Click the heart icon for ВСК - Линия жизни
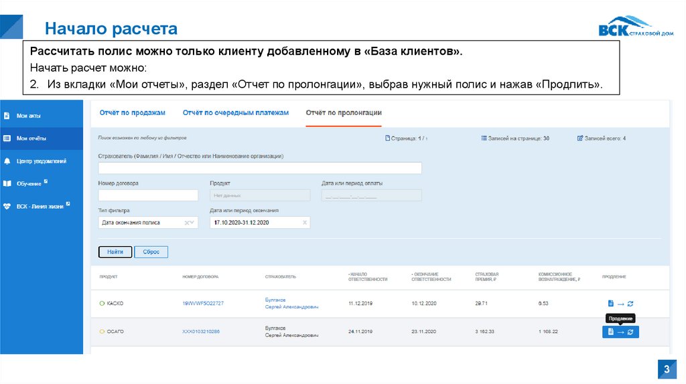686x384 pixels. pyautogui.click(x=7, y=206)
